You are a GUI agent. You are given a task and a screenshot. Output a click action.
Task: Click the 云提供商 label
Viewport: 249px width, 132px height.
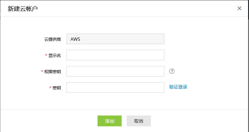point(53,39)
